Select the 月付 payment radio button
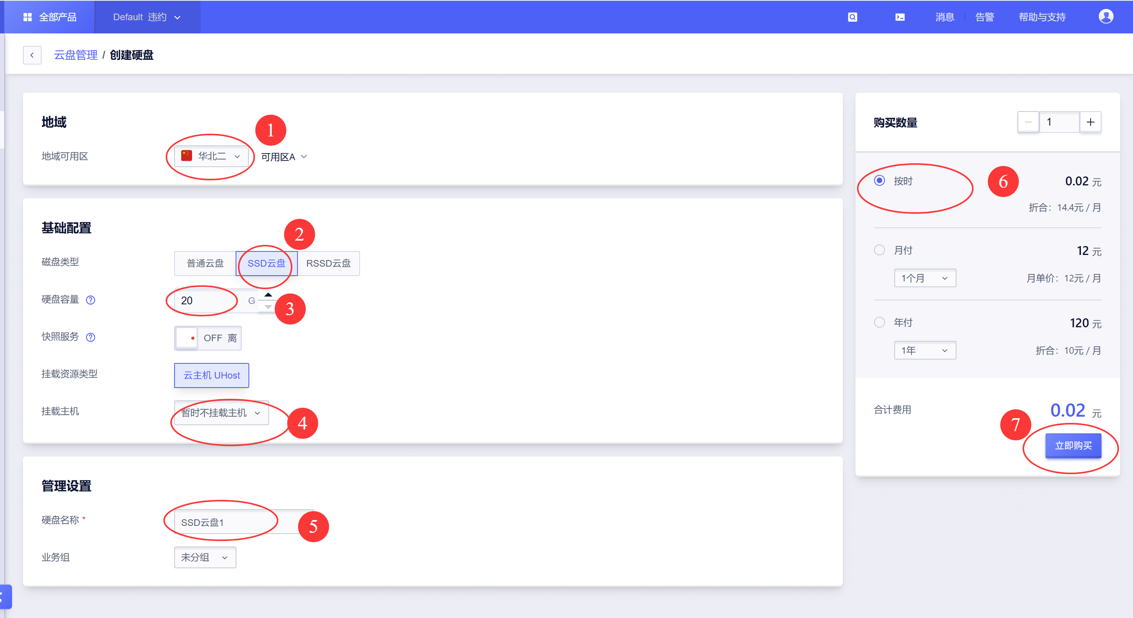This screenshot has width=1133, height=618. [879, 250]
